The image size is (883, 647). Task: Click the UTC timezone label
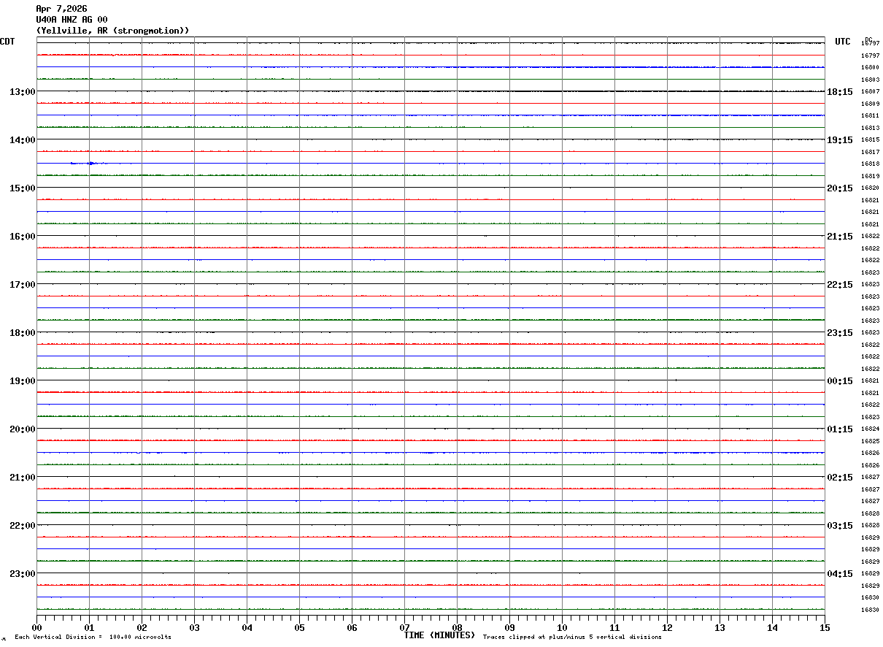(843, 42)
